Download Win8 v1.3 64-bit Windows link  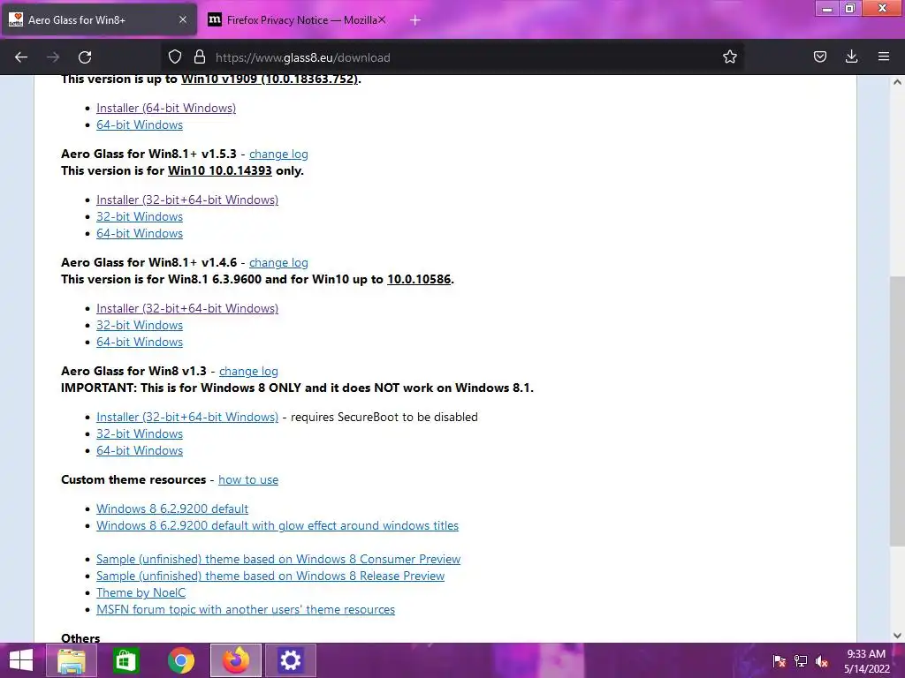tap(140, 449)
